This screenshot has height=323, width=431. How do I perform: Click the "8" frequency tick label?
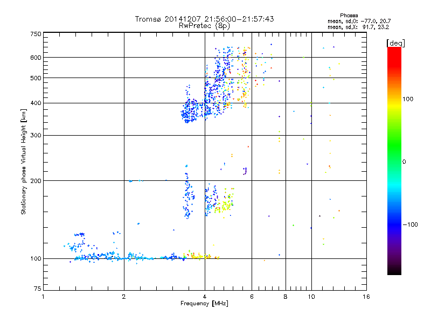click(x=286, y=297)
